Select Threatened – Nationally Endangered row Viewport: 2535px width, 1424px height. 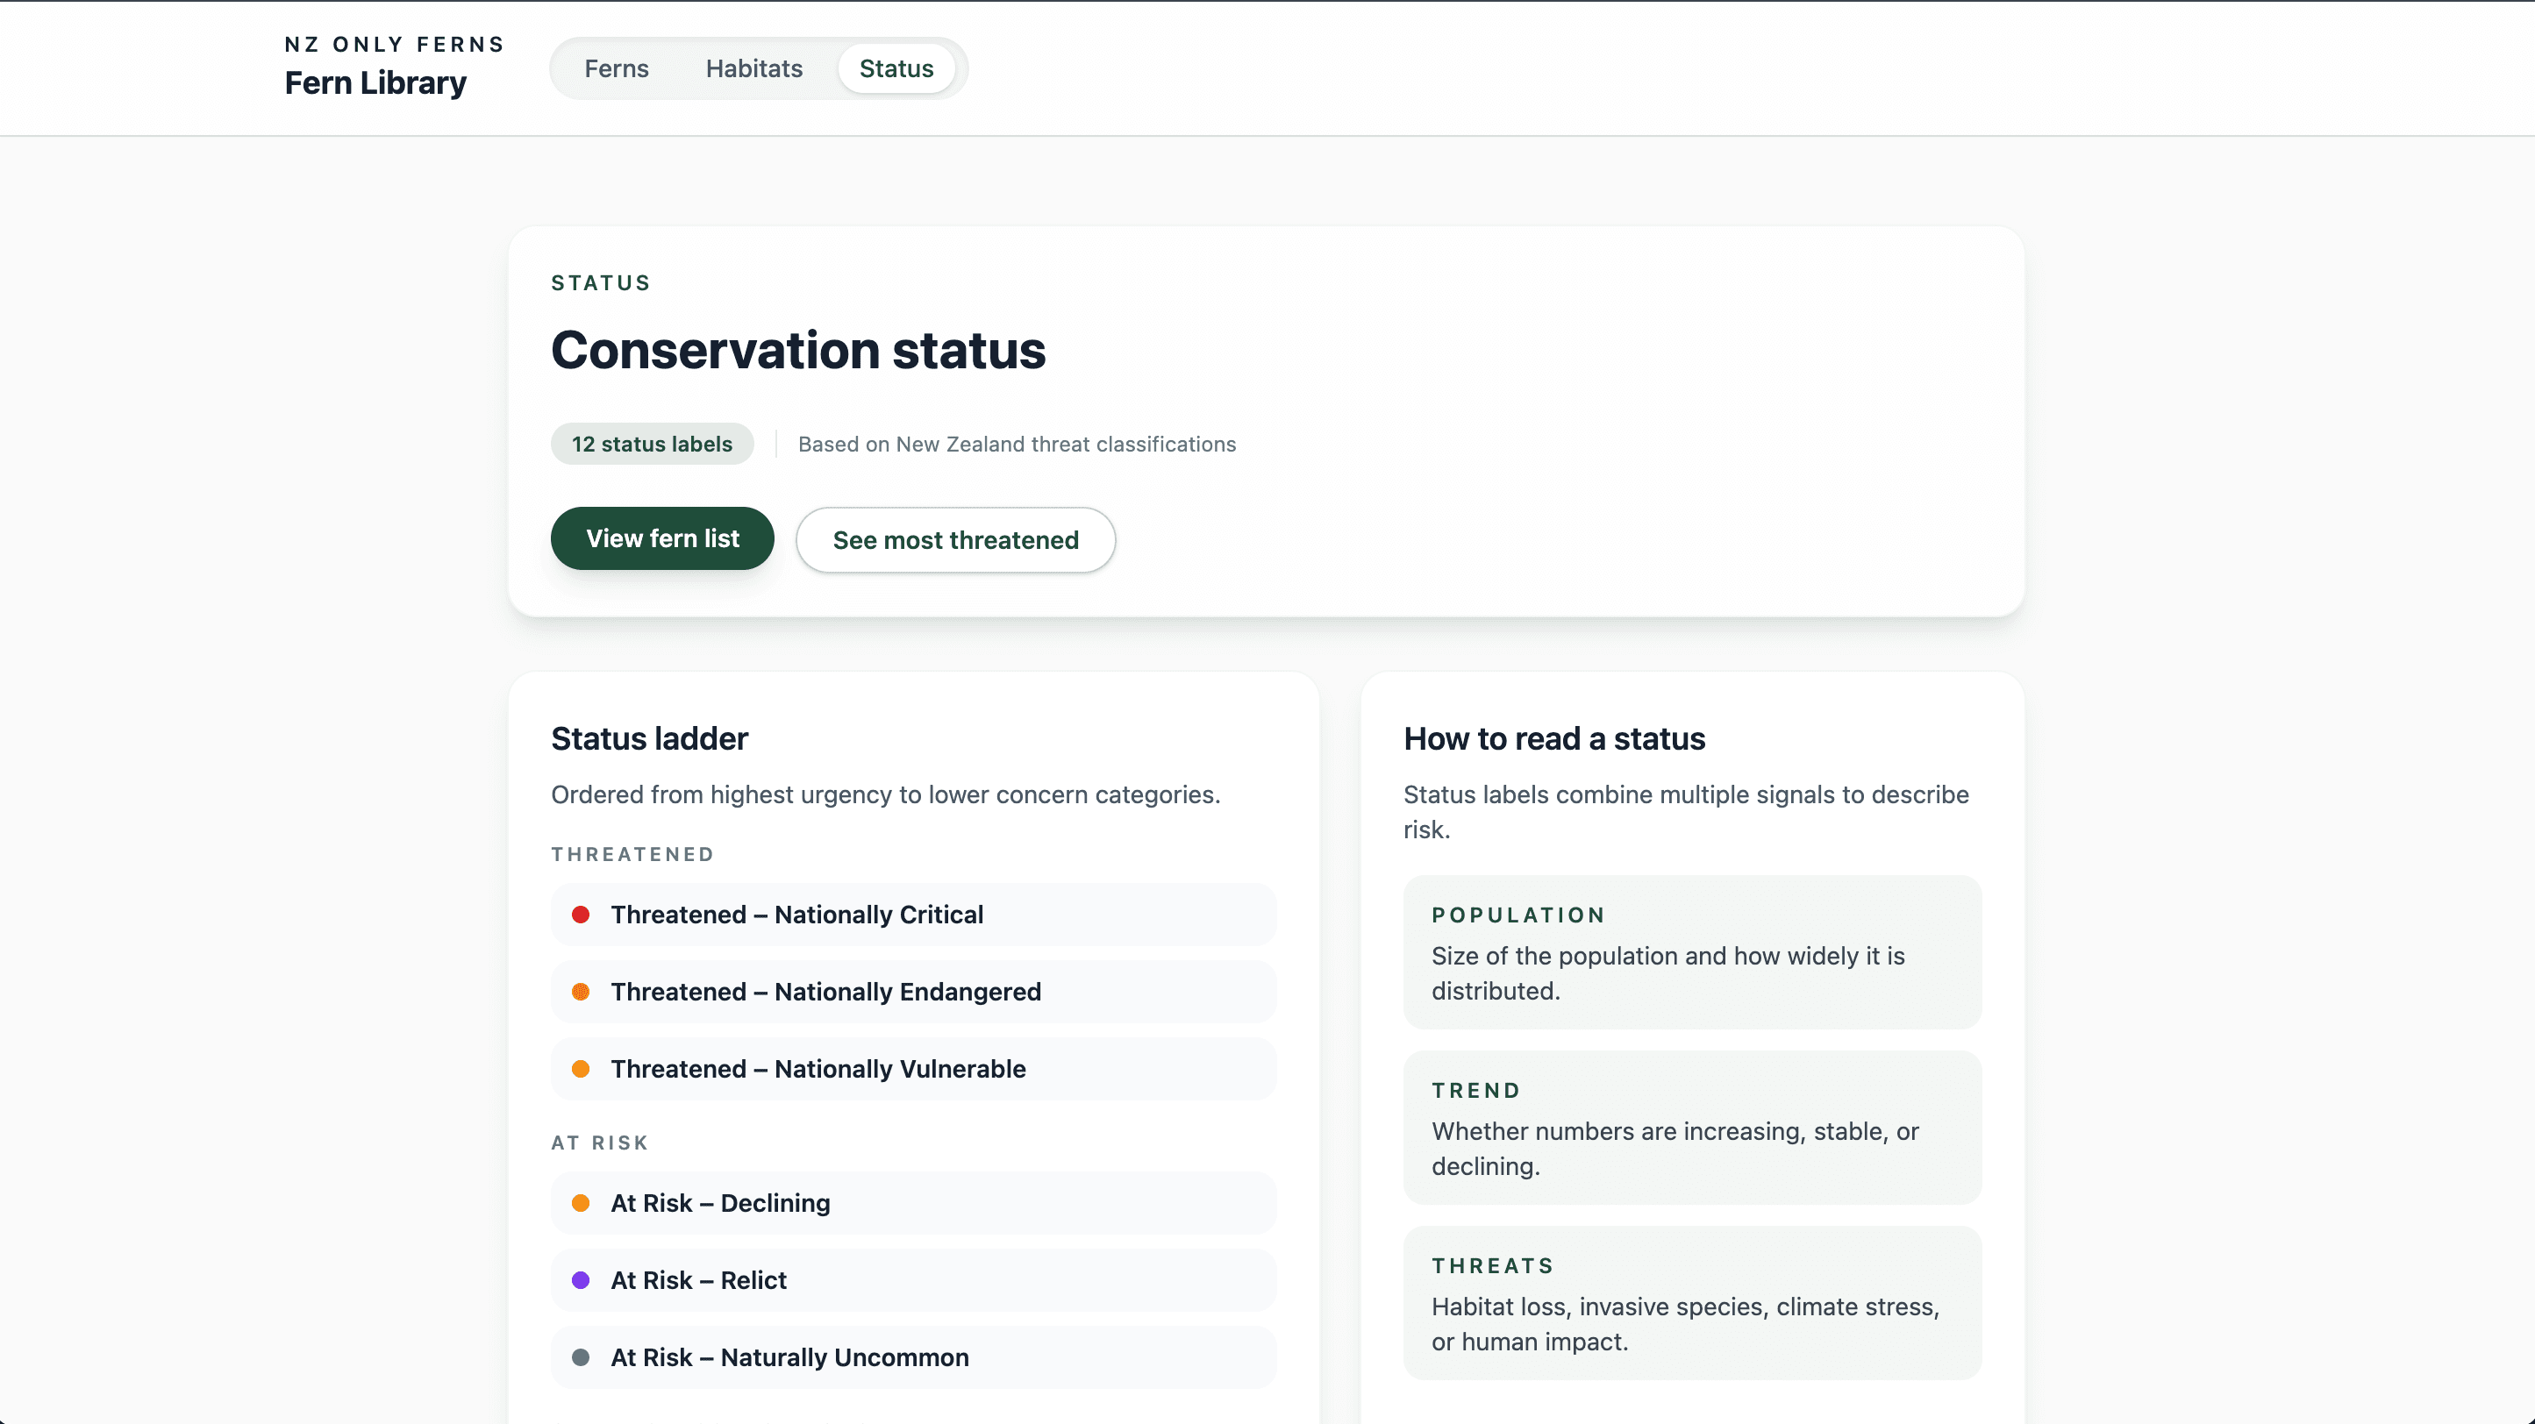click(913, 992)
